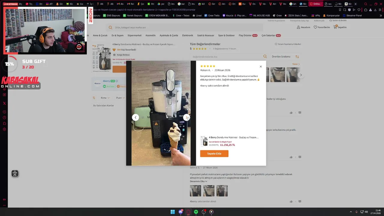Open the WL MOUSE HUB bookmark

coord(259,15)
